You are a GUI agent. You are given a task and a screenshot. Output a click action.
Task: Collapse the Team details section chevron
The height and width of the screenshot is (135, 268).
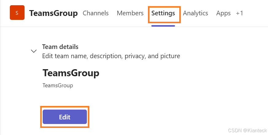pyautogui.click(x=34, y=51)
